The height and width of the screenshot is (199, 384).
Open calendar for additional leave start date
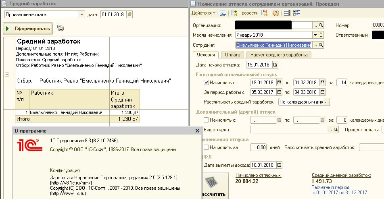[279, 120]
